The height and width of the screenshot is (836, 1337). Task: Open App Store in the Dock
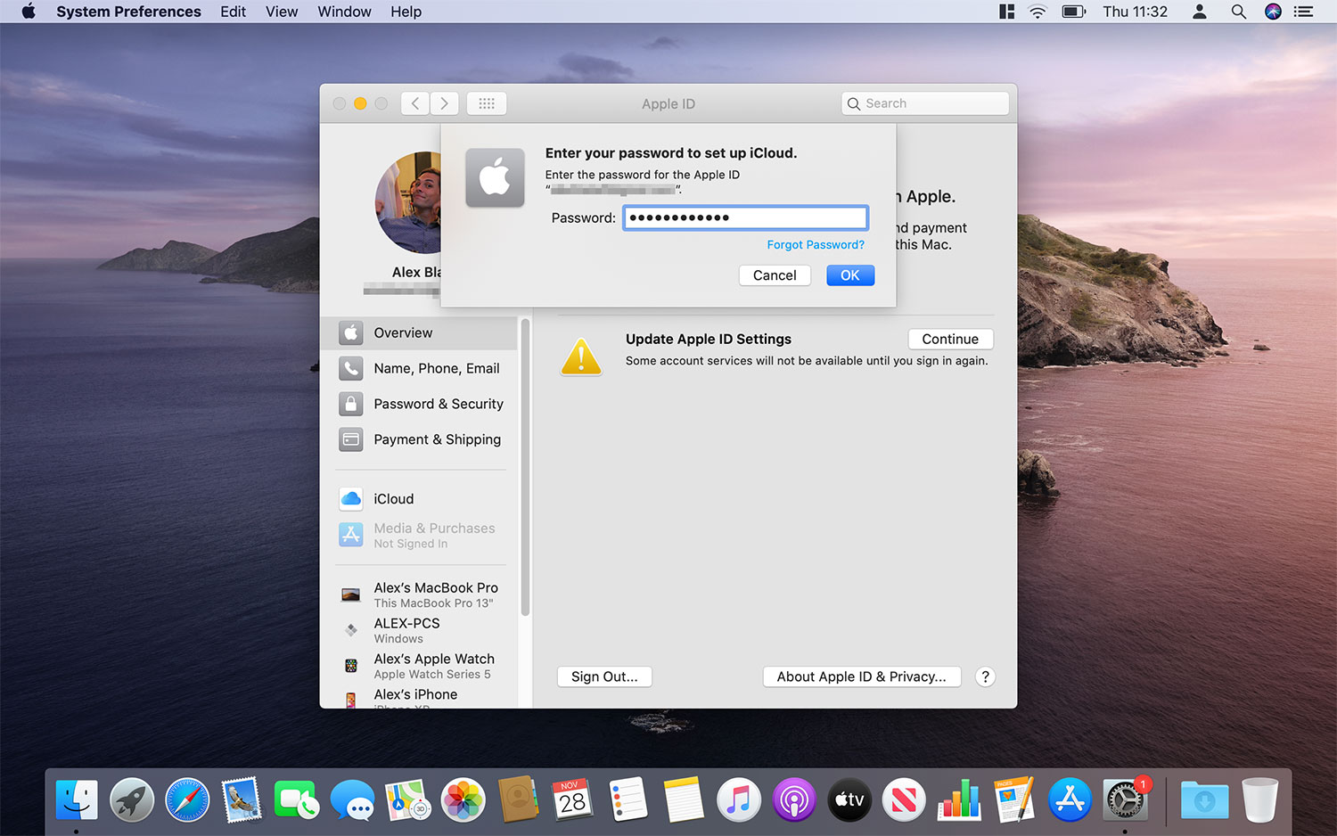tap(1070, 799)
